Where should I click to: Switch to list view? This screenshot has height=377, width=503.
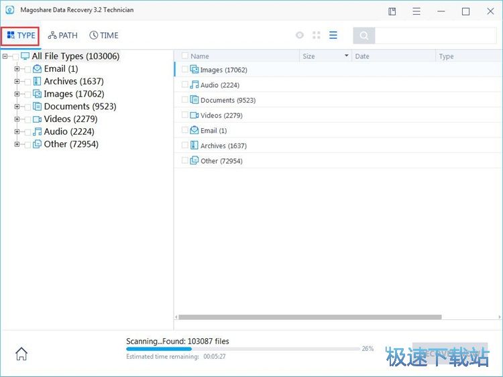click(x=333, y=35)
